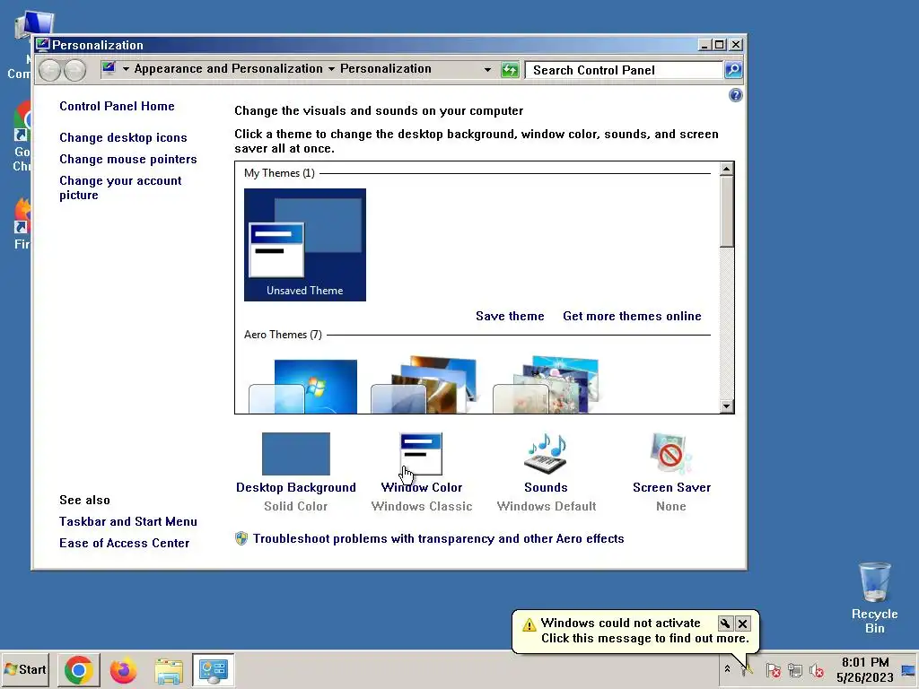Open the address bar history dropdown
The height and width of the screenshot is (689, 919).
point(487,70)
